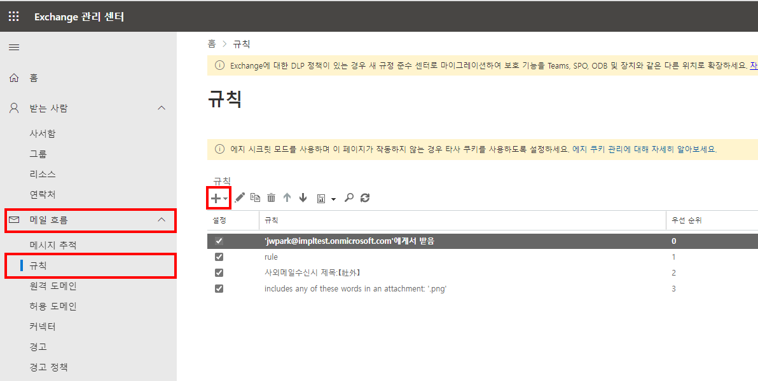Select rule row 'jwpark@impltest.onmicrosoft.com'에게서 받음
The width and height of the screenshot is (758, 381).
point(483,241)
